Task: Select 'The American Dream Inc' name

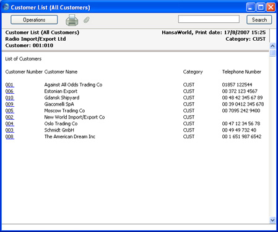Action: (70, 136)
